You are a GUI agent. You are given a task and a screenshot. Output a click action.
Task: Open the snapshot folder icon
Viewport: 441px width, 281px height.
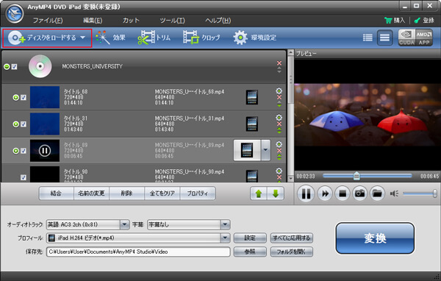click(377, 193)
